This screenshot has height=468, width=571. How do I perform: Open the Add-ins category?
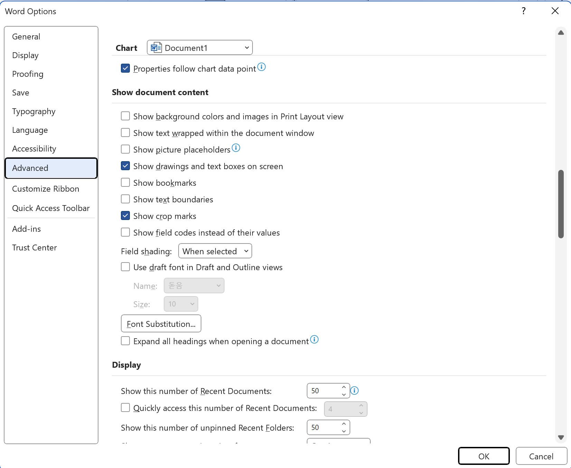click(51, 229)
